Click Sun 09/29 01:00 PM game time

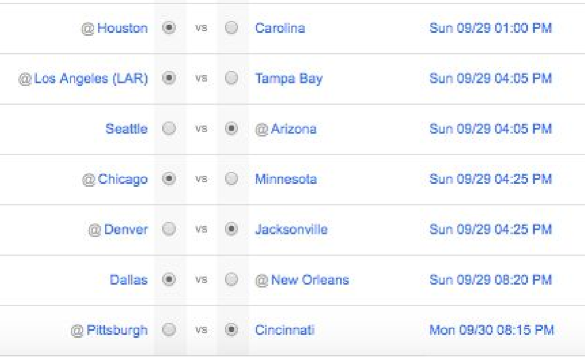491,28
